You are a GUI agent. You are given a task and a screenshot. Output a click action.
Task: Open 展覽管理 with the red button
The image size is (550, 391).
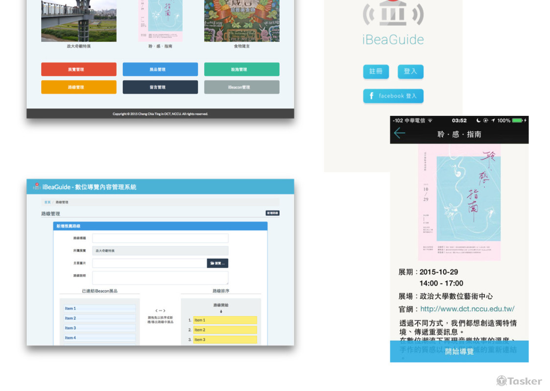(x=79, y=69)
